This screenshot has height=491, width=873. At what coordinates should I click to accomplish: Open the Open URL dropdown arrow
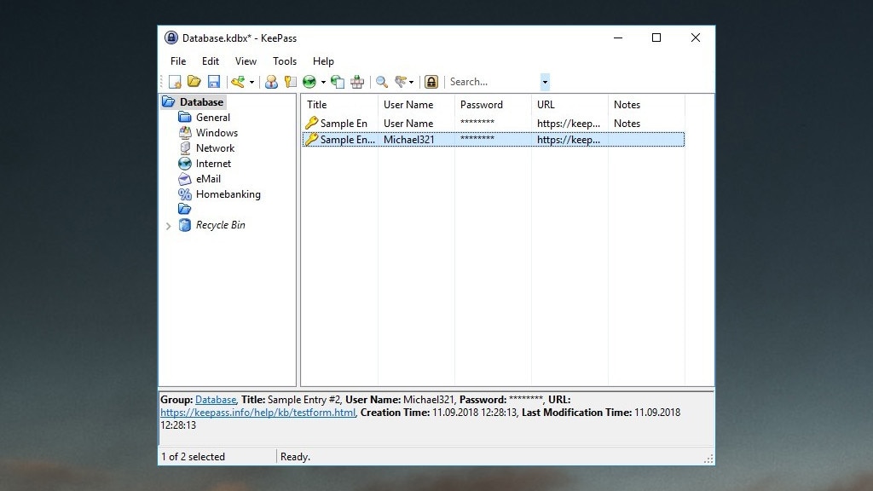pyautogui.click(x=323, y=83)
